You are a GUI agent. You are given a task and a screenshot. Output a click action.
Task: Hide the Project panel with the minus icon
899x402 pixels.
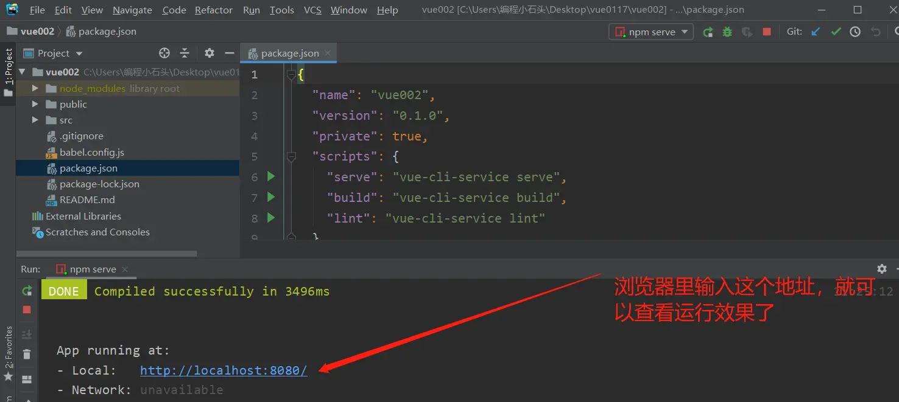point(230,53)
